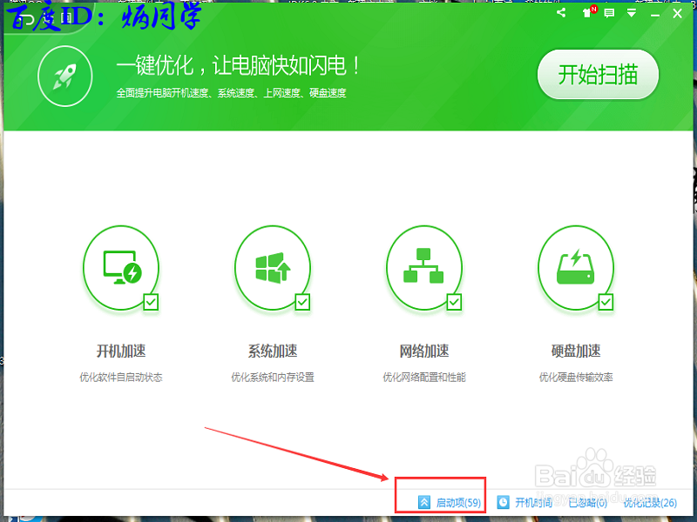
Task: Select the 系统加速 system speedup icon
Action: 273,267
